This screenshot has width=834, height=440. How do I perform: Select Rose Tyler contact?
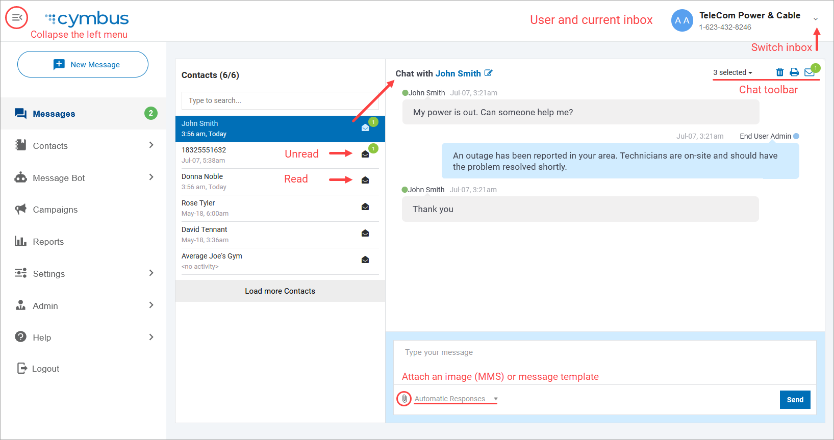click(280, 208)
